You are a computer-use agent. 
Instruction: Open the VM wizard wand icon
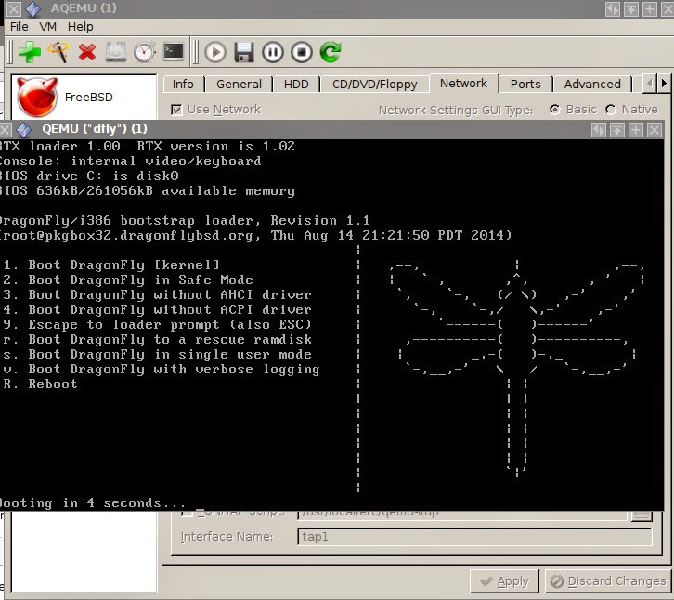click(58, 52)
